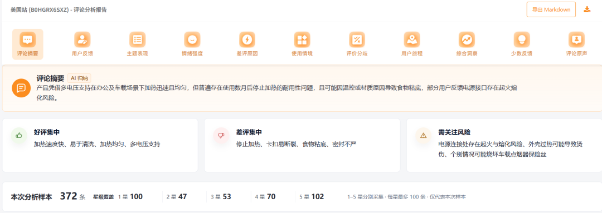Click the orange download icon

587,9
